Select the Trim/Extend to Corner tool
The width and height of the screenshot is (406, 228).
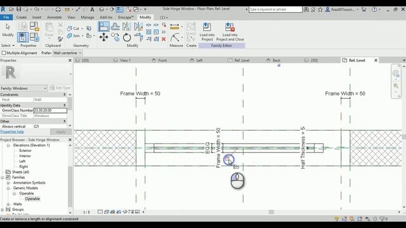138,37
